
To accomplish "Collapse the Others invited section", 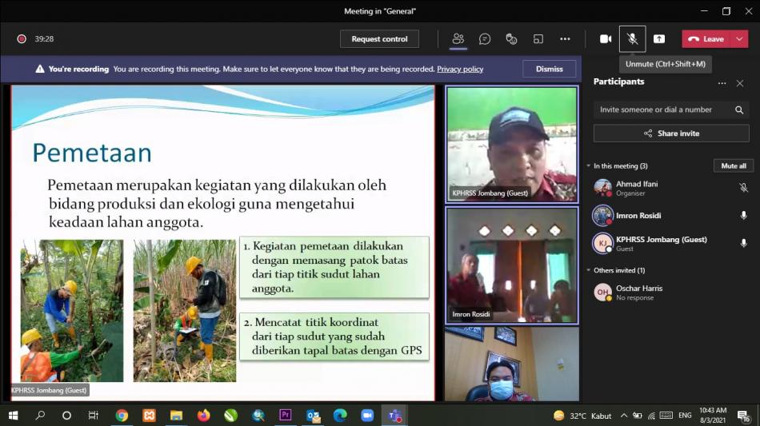I will (x=589, y=270).
